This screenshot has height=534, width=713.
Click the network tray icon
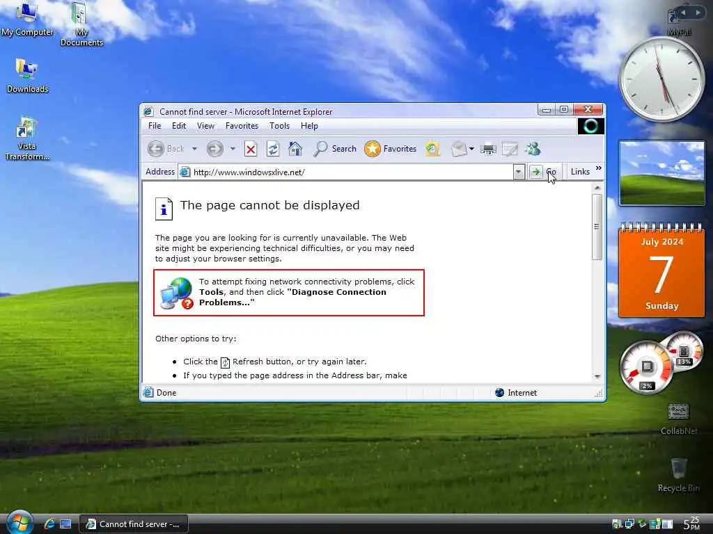coord(629,524)
